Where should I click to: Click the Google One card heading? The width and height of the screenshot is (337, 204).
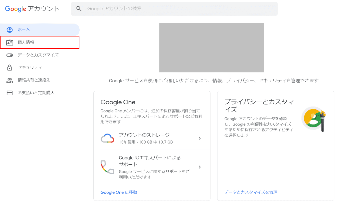(118, 102)
